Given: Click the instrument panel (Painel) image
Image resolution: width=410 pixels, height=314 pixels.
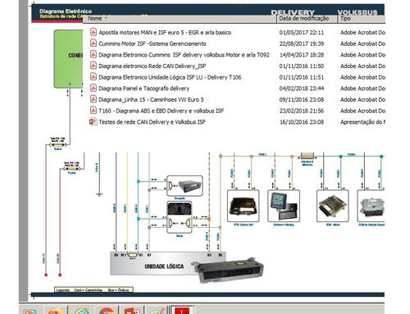Looking at the screenshot, I should point(180,209).
